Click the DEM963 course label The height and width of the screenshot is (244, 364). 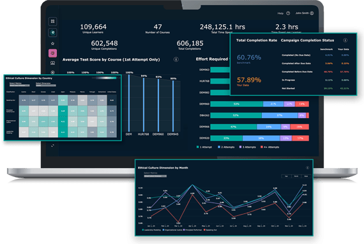[x=204, y=70]
